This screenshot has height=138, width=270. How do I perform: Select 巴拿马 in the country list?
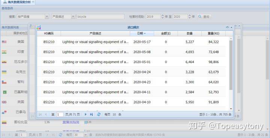pyautogui.click(x=21, y=112)
